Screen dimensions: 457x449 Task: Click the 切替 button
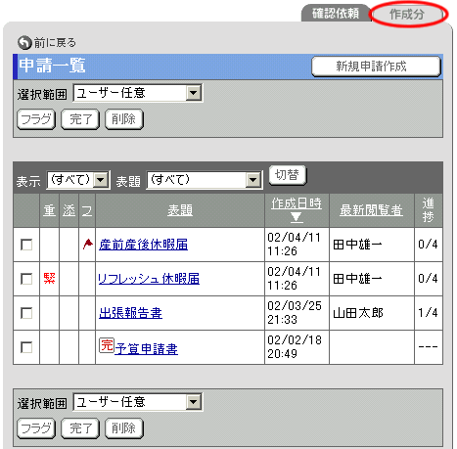point(288,175)
